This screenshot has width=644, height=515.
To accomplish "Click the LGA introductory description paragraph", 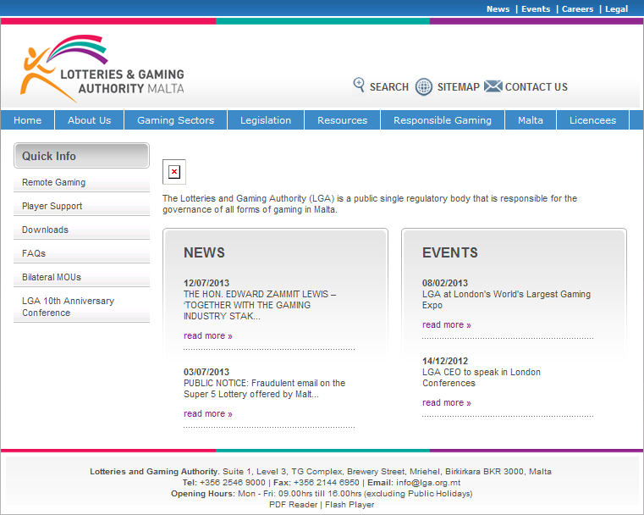I will pos(370,204).
